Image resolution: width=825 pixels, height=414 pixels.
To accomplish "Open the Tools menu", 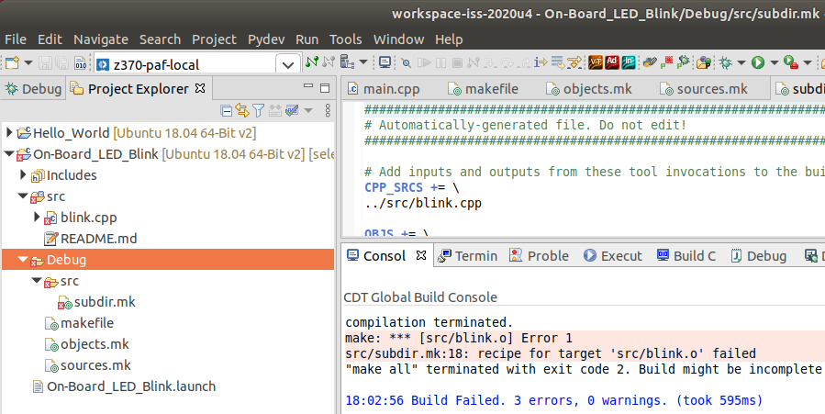I will [346, 39].
